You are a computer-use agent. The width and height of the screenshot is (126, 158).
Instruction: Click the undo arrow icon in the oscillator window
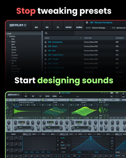click(112, 97)
